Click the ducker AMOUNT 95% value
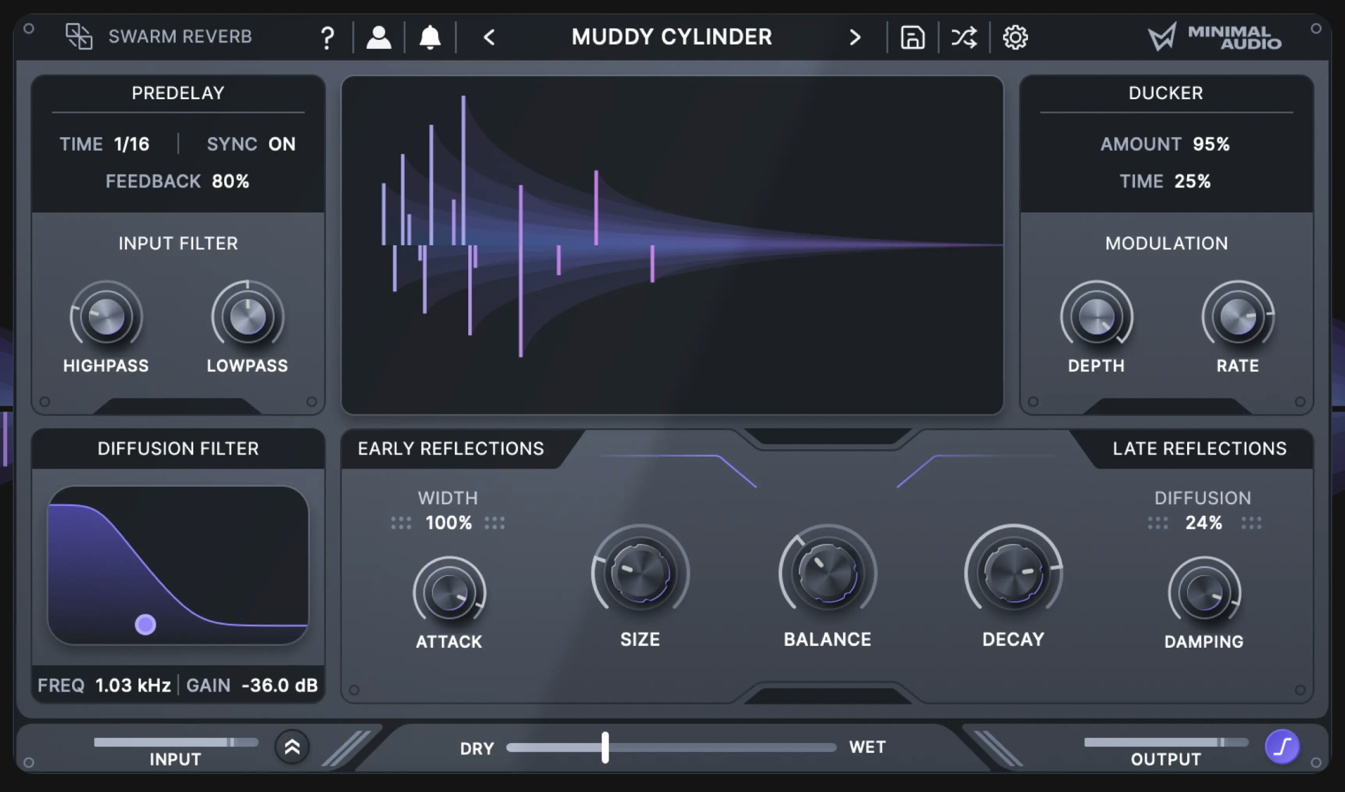The image size is (1345, 792). [x=1210, y=144]
